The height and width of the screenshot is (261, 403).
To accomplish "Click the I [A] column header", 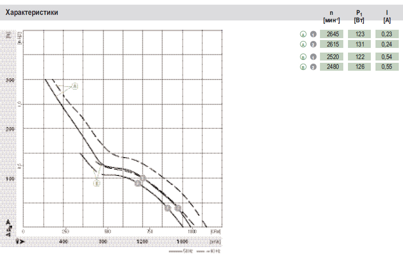I will coord(387,17).
